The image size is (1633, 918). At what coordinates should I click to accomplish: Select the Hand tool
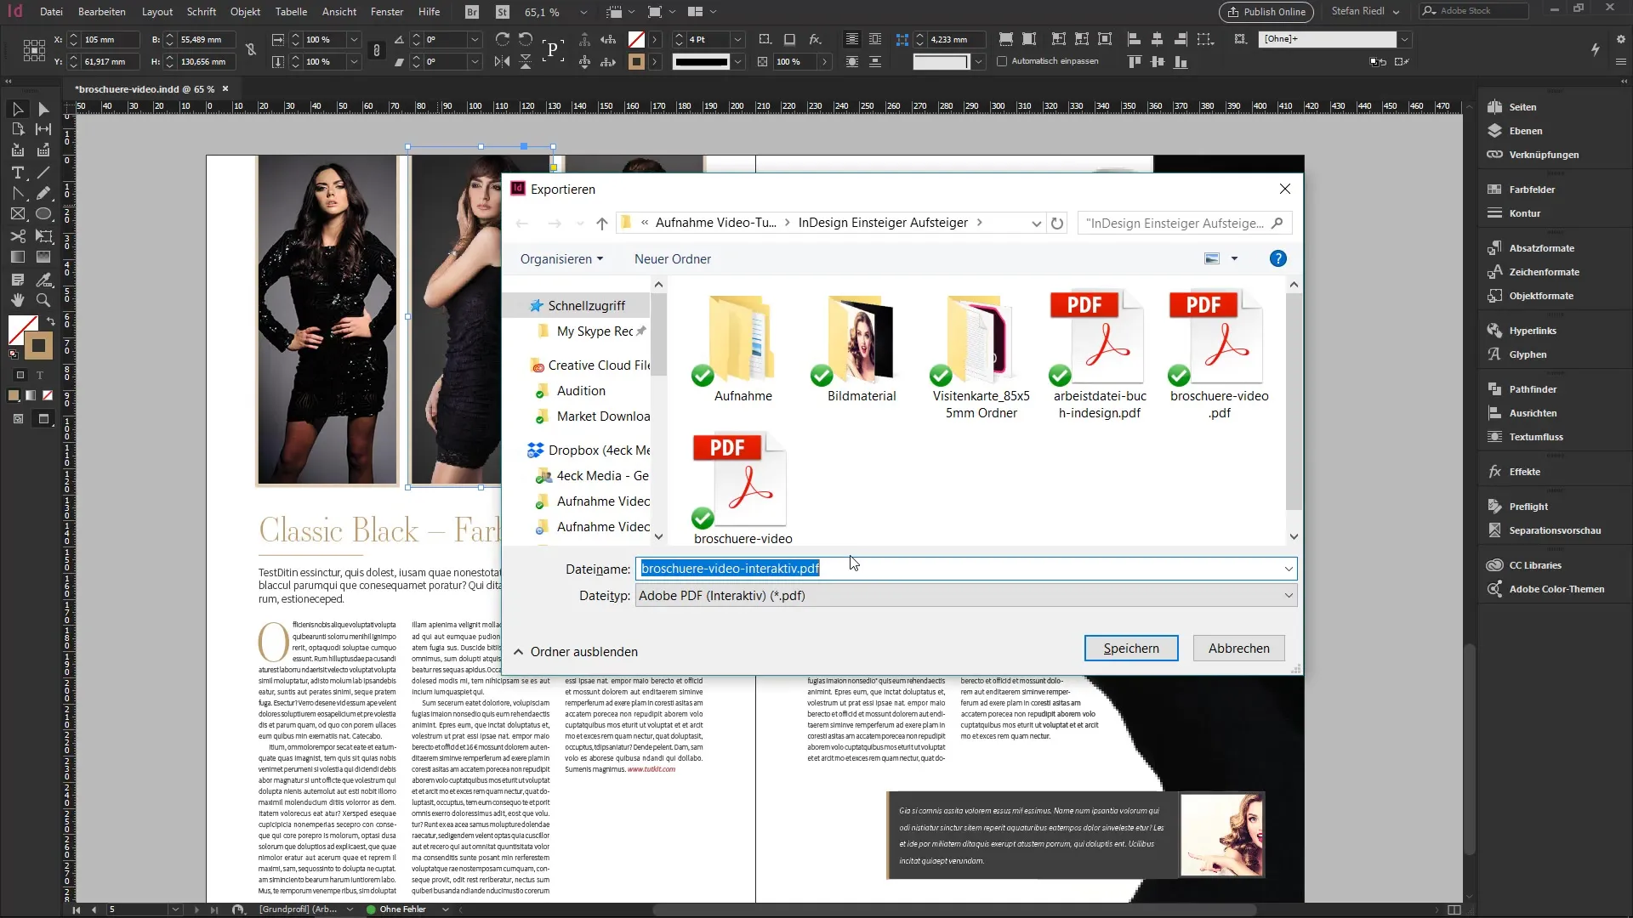click(x=17, y=300)
